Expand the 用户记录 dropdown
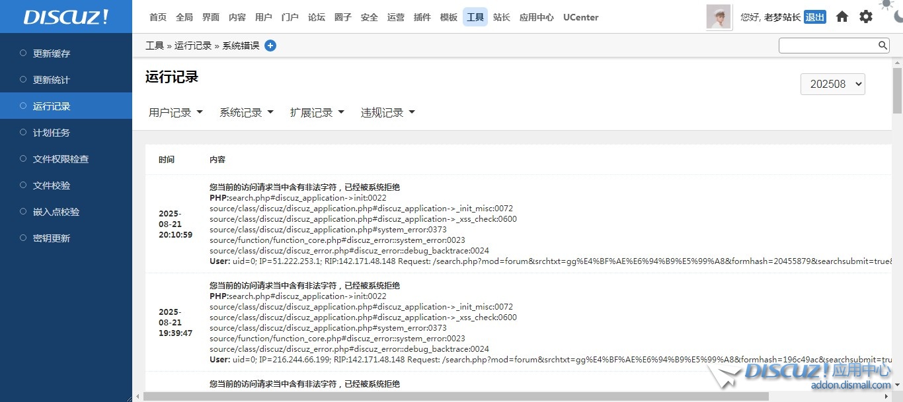The image size is (903, 402). (x=176, y=113)
